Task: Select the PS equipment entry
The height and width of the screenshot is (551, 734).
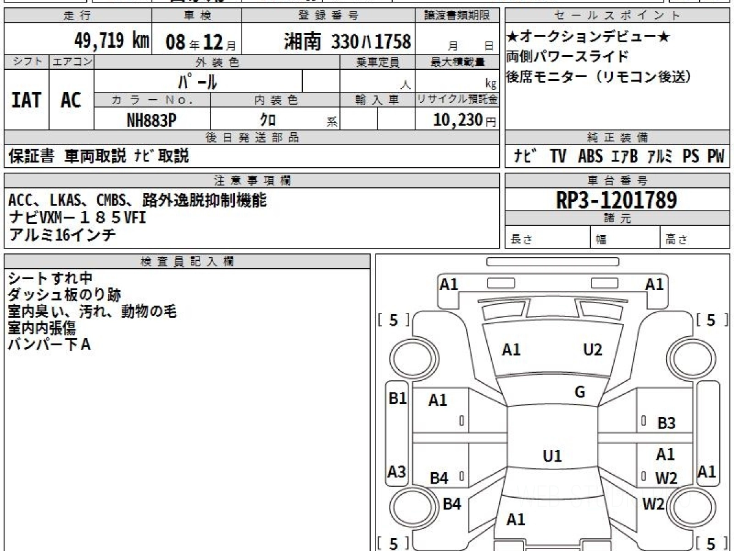Action: click(x=691, y=156)
